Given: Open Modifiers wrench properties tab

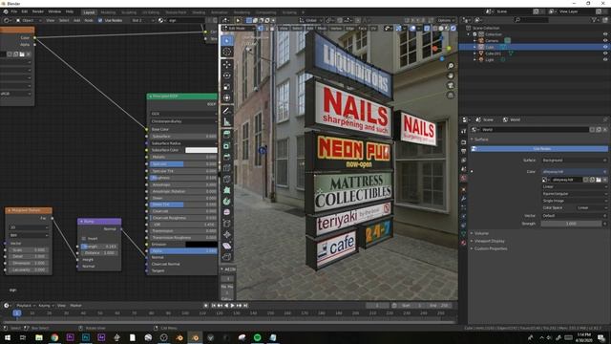Looking at the screenshot, I should pyautogui.click(x=463, y=199).
